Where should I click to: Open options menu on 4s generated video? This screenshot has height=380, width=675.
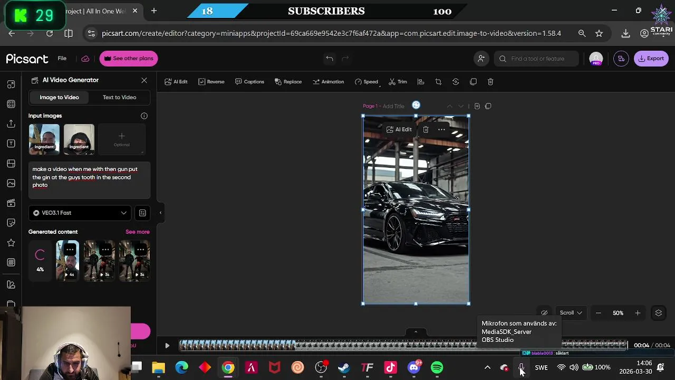[70, 250]
